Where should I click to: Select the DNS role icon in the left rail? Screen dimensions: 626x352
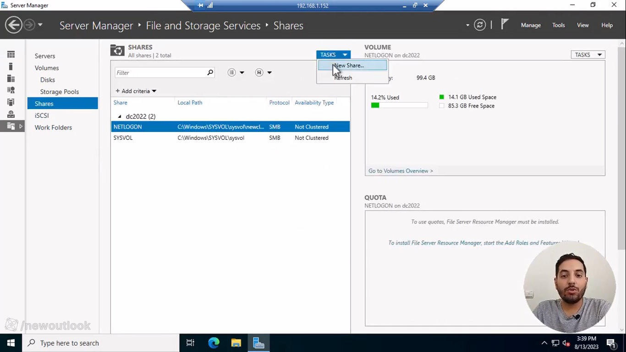11,102
